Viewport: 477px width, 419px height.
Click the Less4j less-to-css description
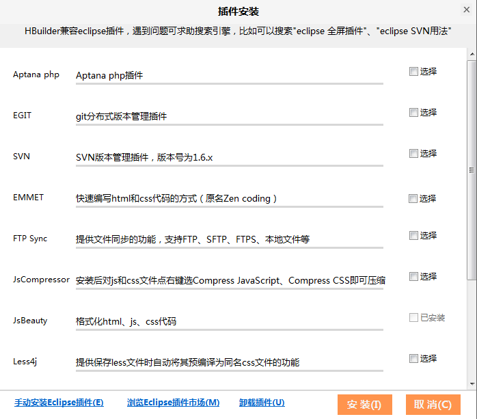point(187,362)
